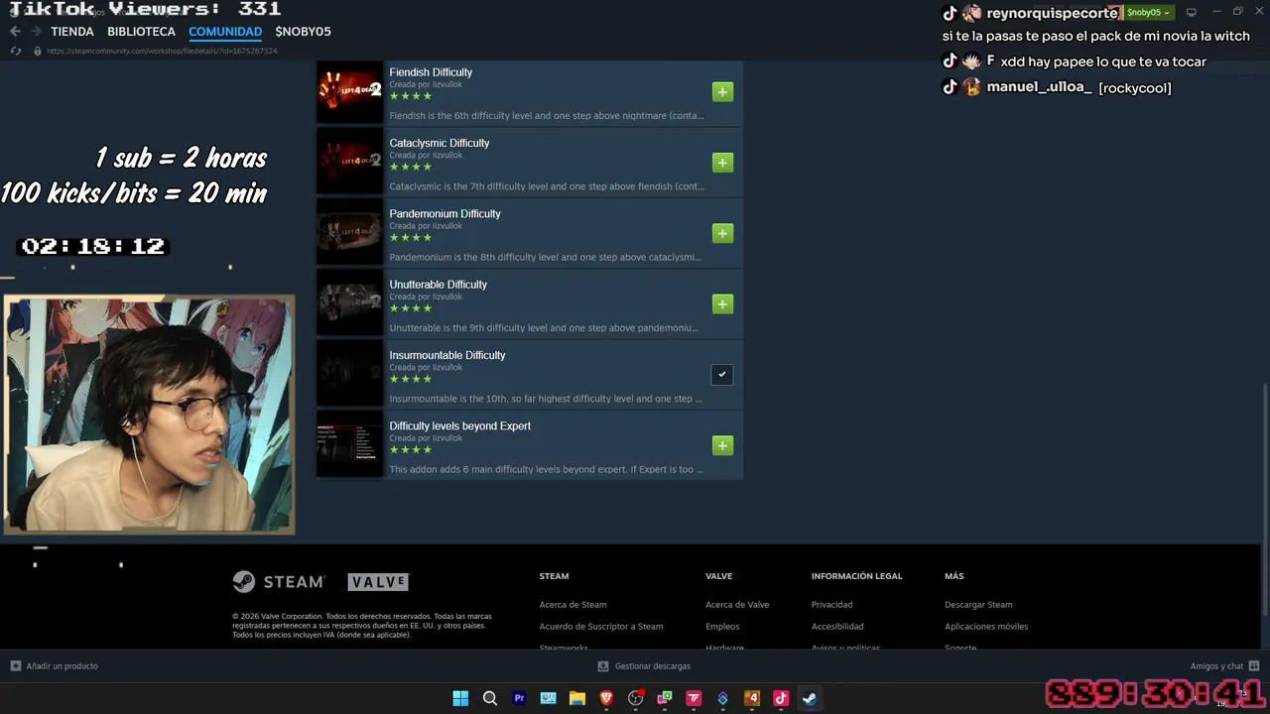Open File Explorer from taskbar
This screenshot has width=1270, height=714.
pos(577,698)
